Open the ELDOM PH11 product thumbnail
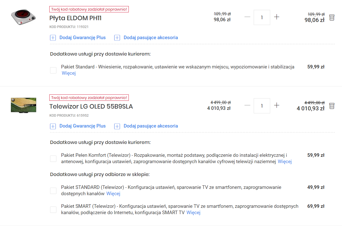The height and width of the screenshot is (226, 342). (24, 17)
